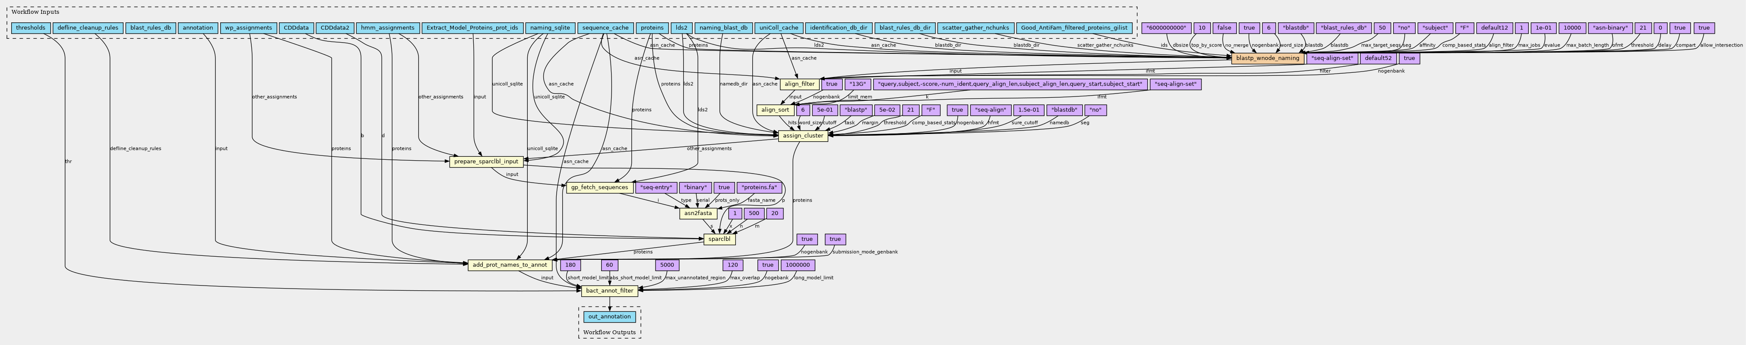
Task: Select the blast_rules_db workflow input
Action: point(150,28)
